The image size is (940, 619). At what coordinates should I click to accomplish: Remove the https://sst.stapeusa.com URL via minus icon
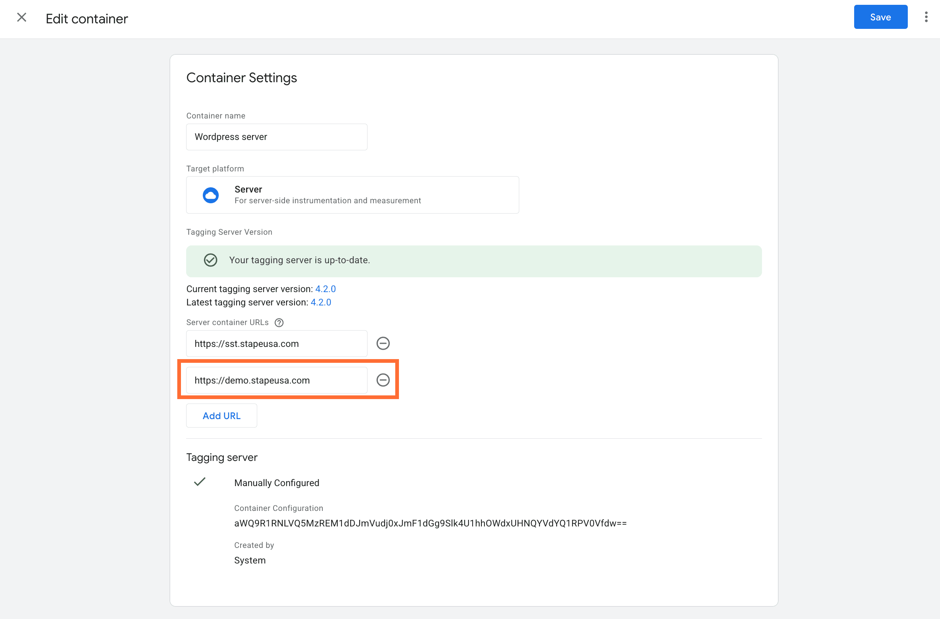(383, 343)
